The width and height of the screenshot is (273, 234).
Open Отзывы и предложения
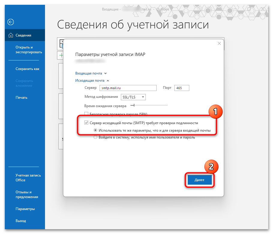pos(27,195)
